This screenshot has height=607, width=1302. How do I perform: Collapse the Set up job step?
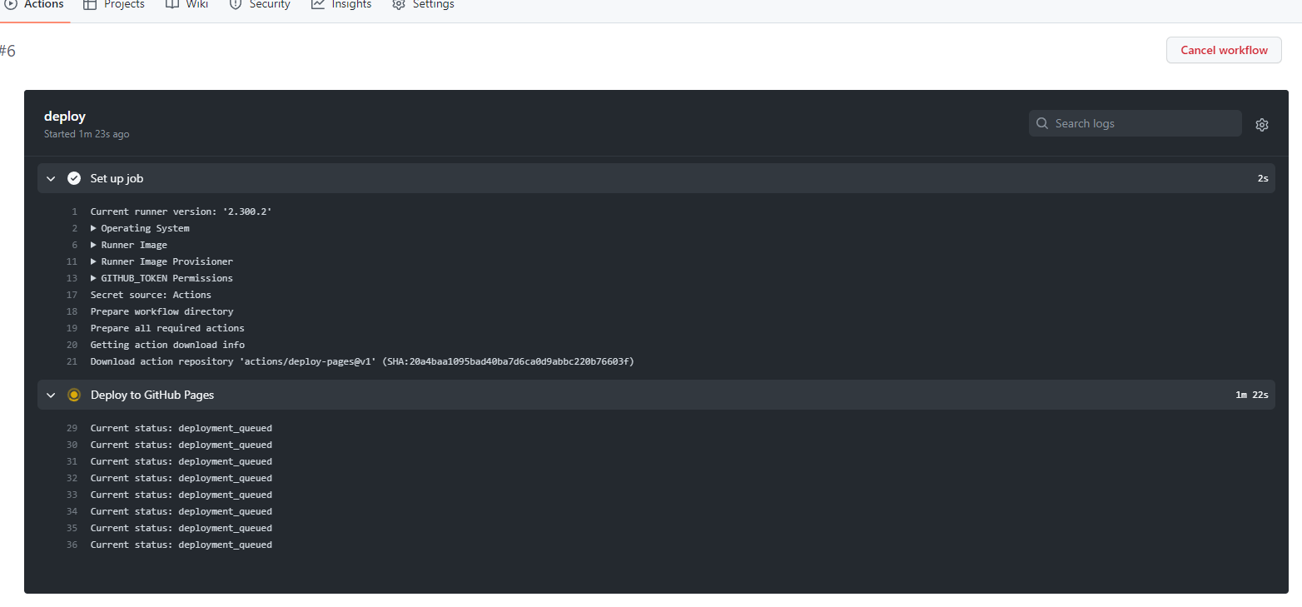[x=51, y=178]
